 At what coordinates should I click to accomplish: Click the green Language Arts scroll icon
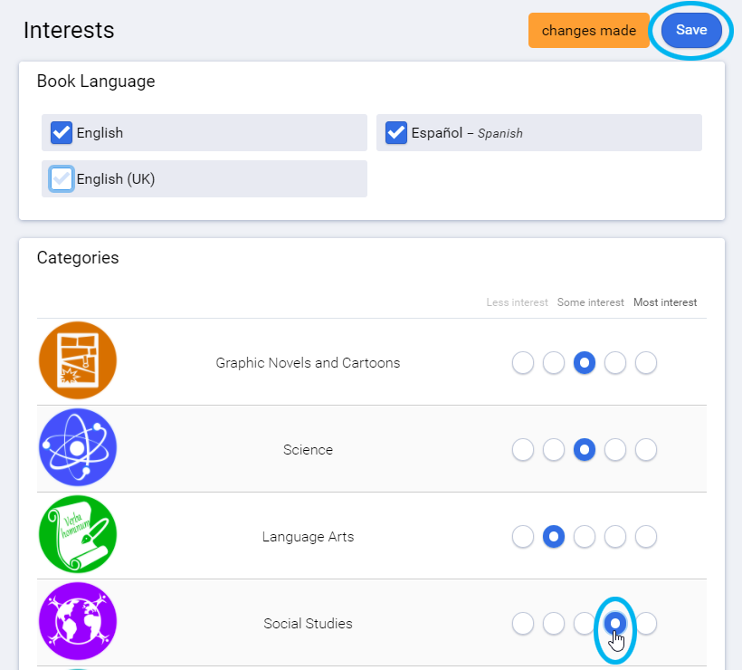click(x=78, y=534)
